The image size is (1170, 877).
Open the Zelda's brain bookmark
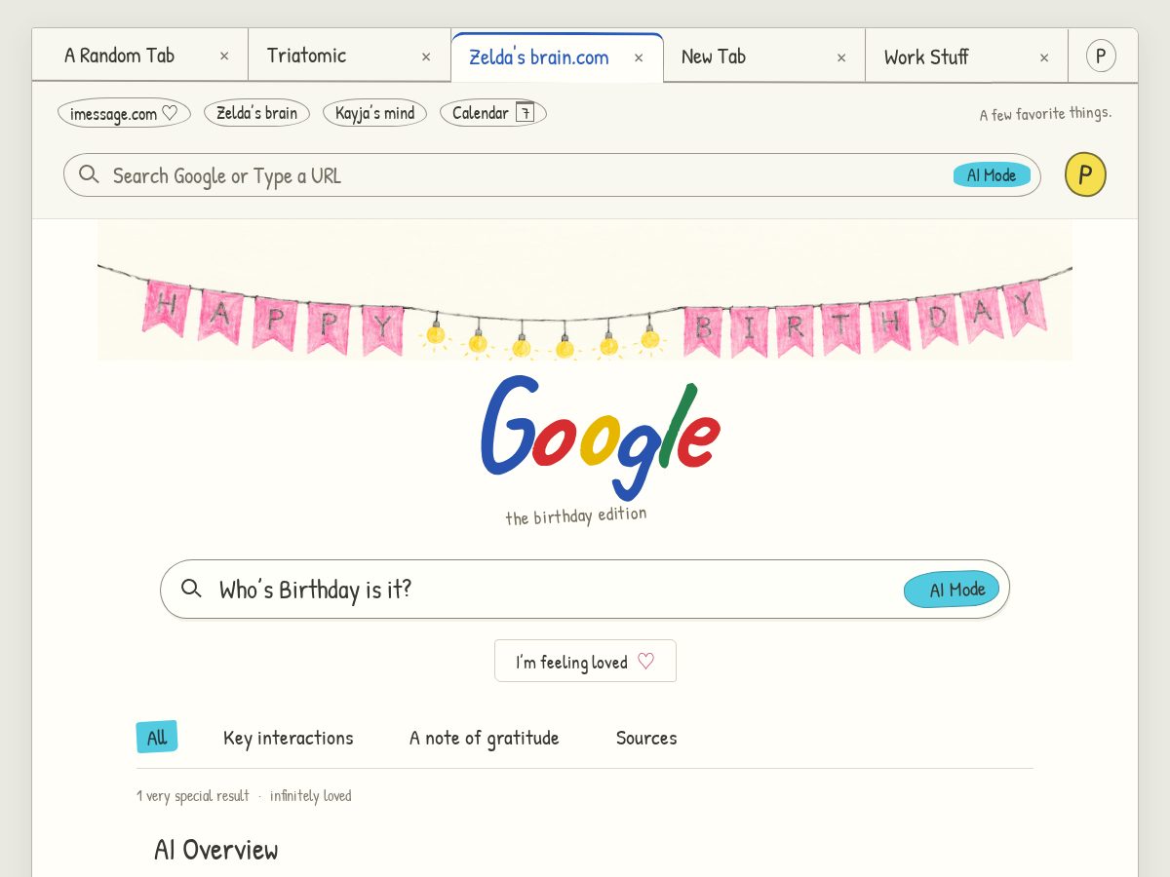[256, 113]
